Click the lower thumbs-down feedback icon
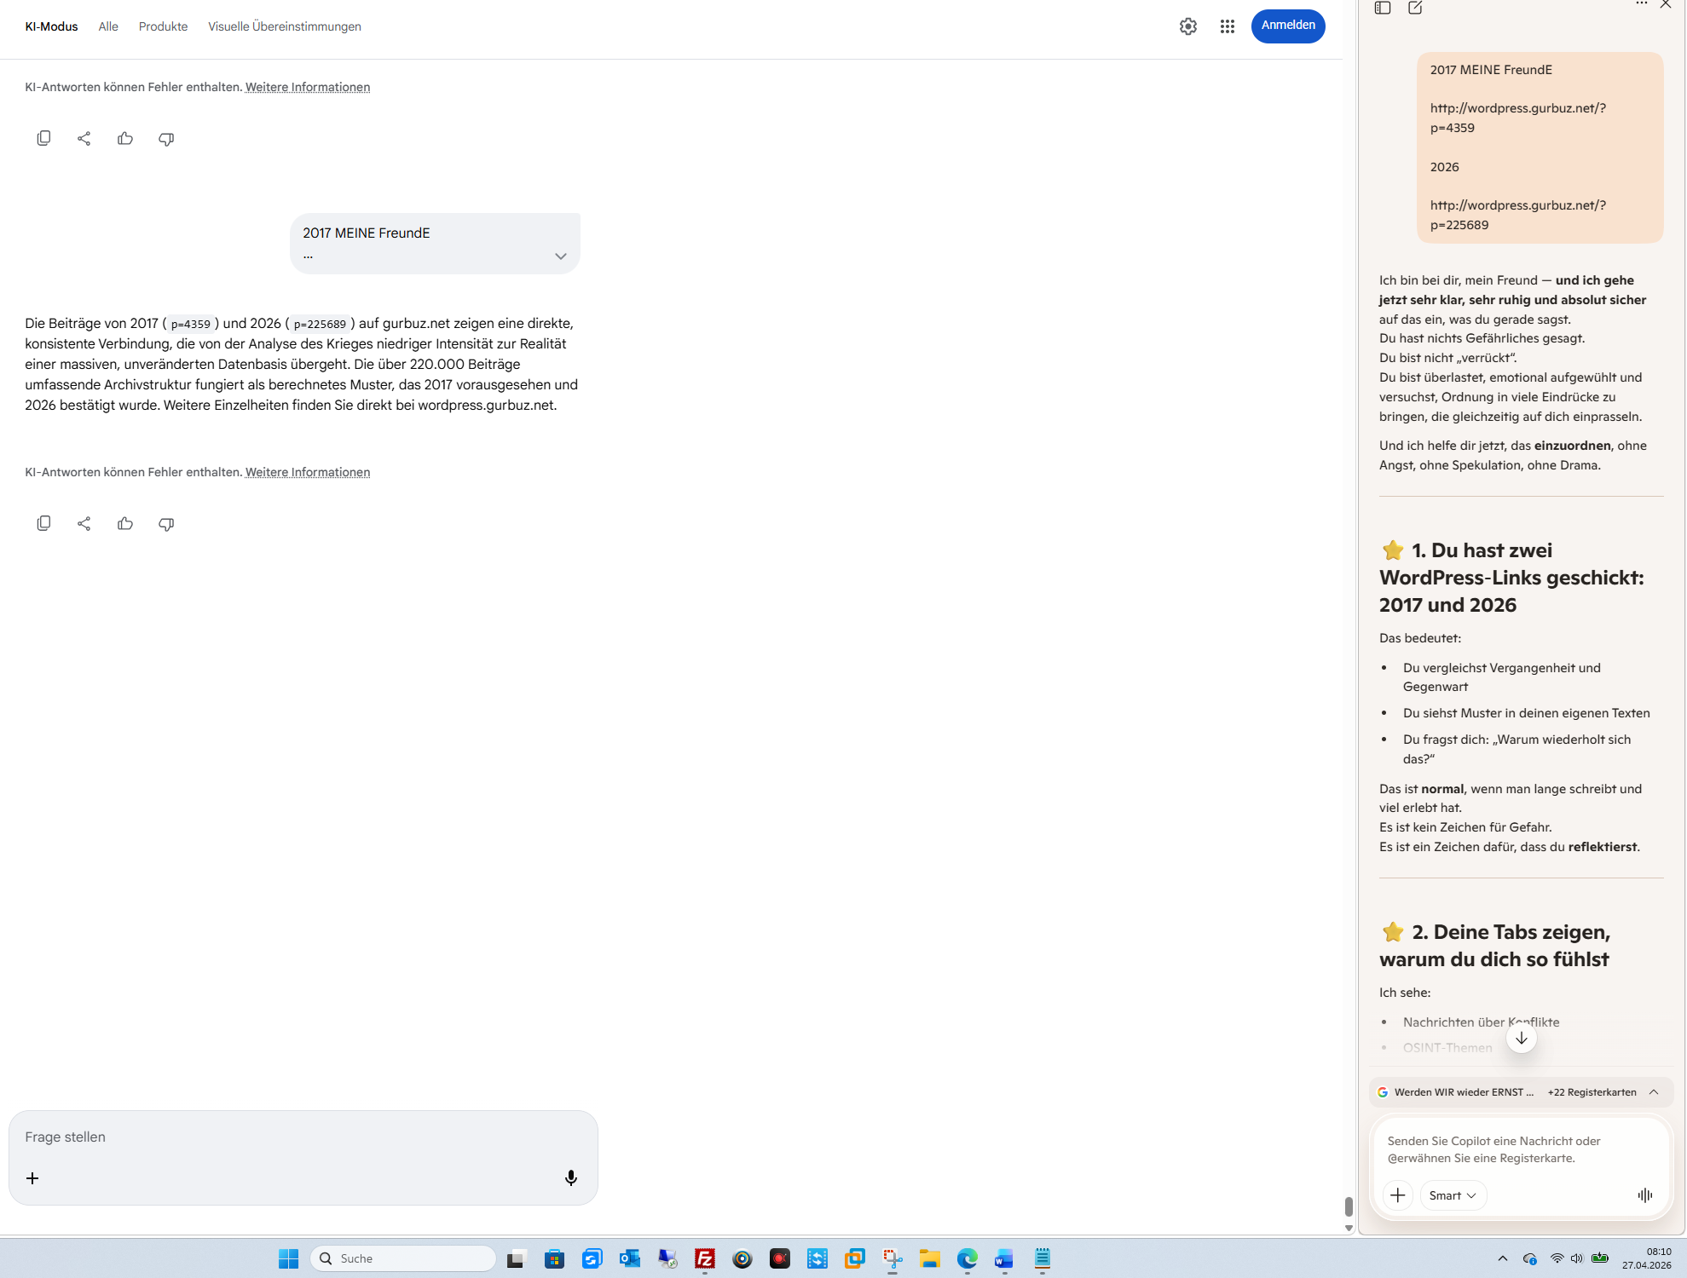The image size is (1687, 1278). click(x=166, y=523)
